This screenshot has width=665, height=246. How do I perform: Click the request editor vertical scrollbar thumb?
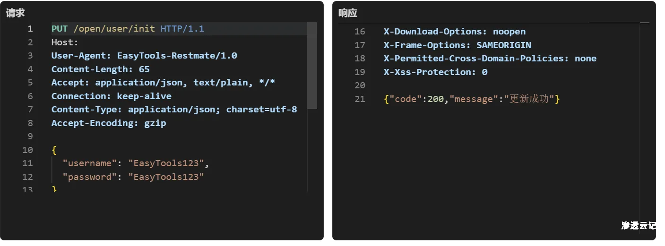(312, 65)
